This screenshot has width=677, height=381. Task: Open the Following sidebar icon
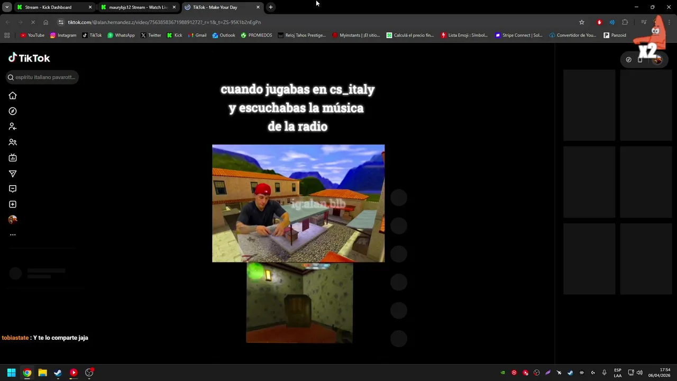coord(13,126)
